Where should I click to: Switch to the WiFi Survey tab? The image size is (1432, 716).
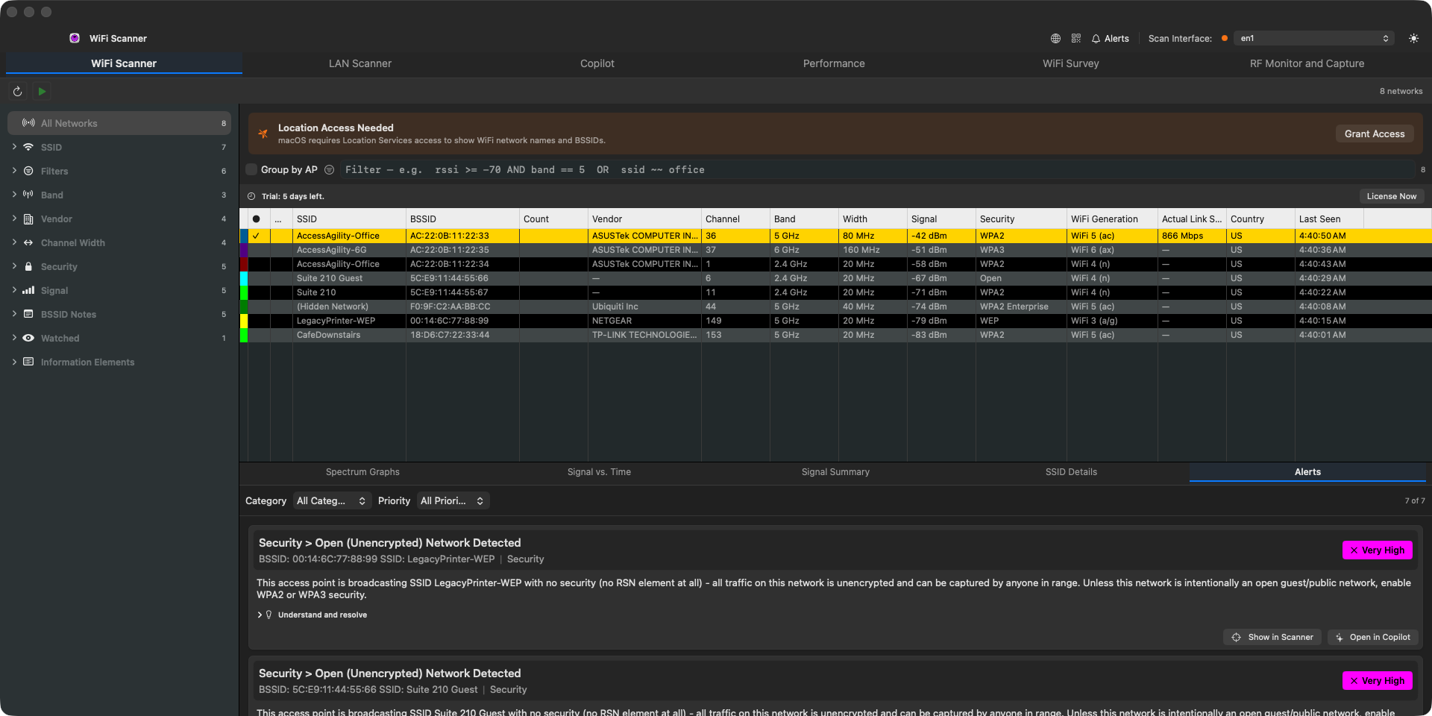[x=1071, y=63]
